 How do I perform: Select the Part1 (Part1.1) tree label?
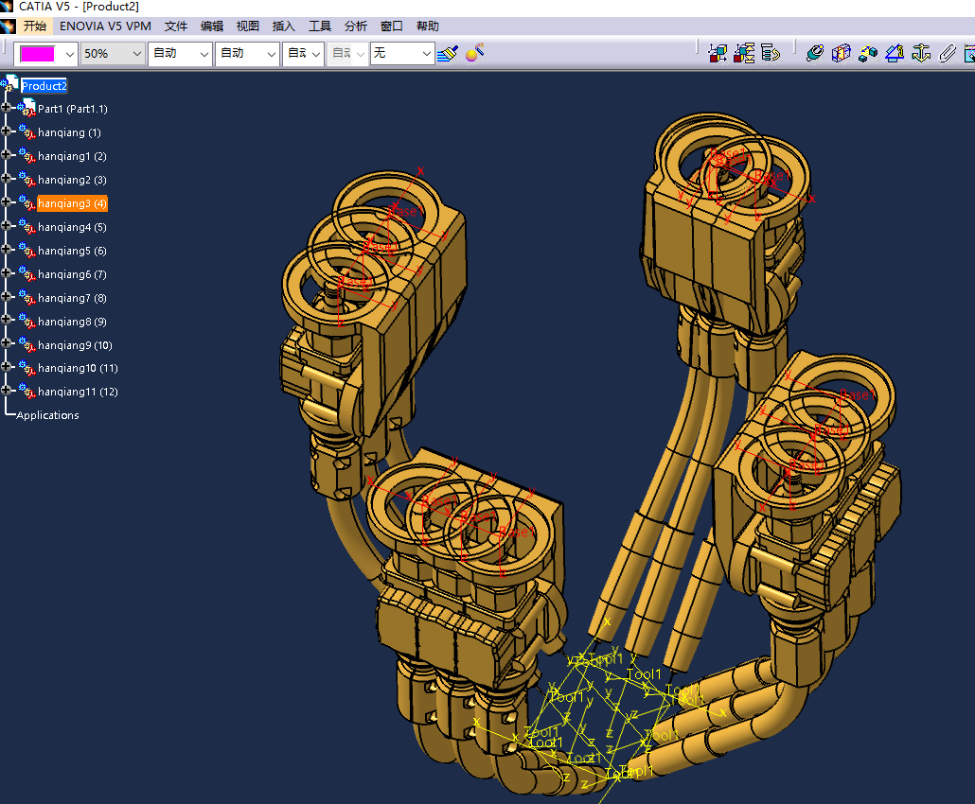click(x=73, y=109)
